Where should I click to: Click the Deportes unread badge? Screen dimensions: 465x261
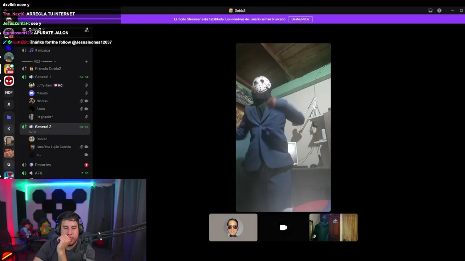(x=86, y=165)
